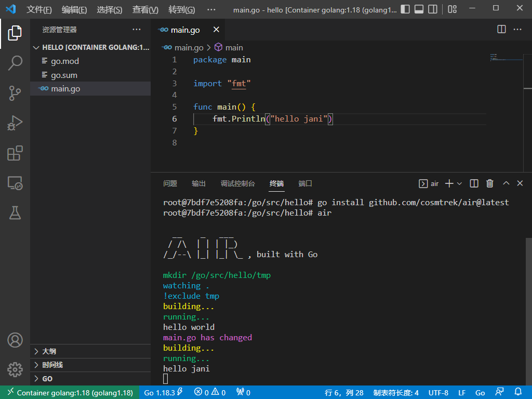This screenshot has height=399, width=532.
Task: Click the remote Container golang:1.18 status item
Action: pyautogui.click(x=70, y=393)
